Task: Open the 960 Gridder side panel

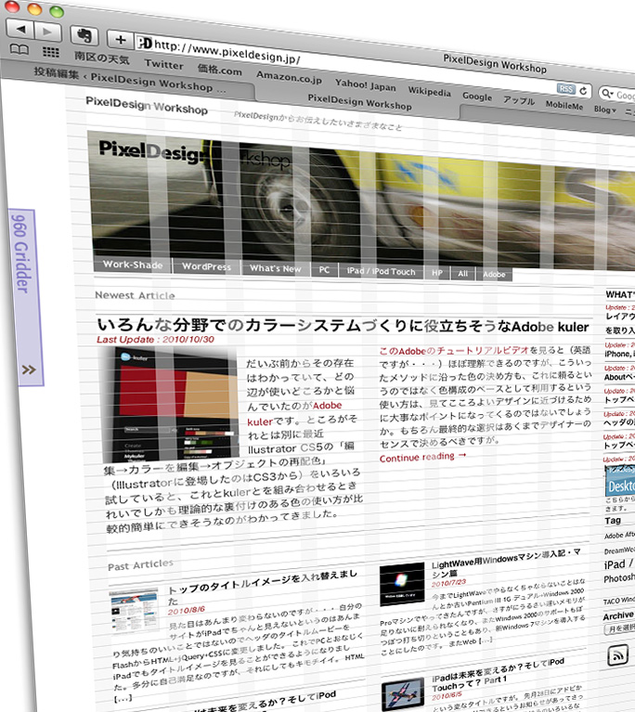Action: 25,297
